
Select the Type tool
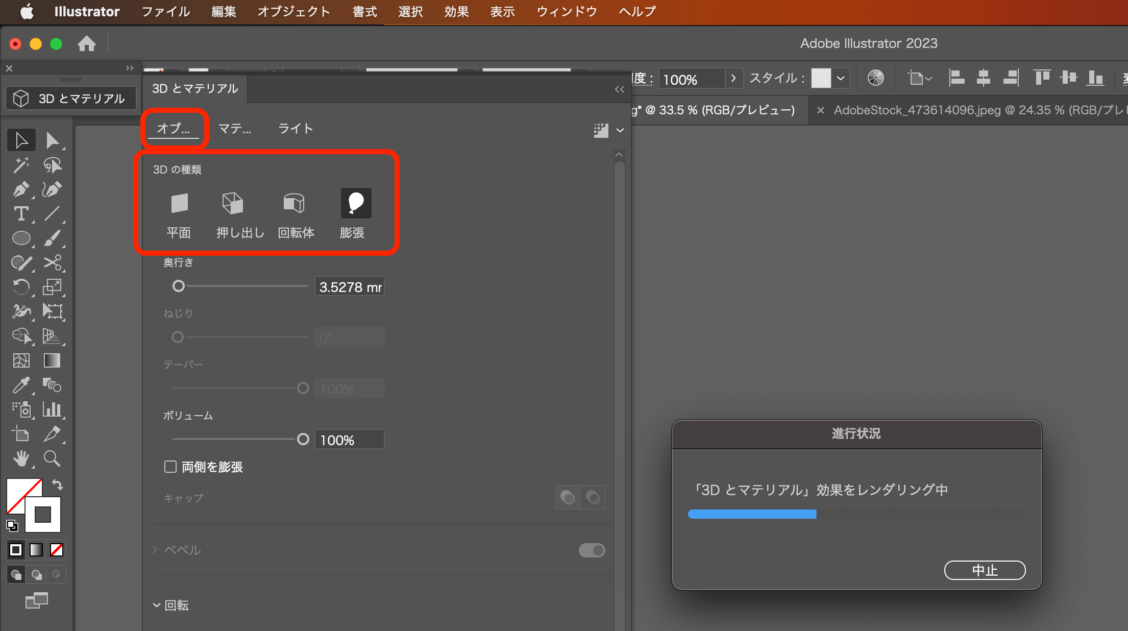tap(21, 214)
